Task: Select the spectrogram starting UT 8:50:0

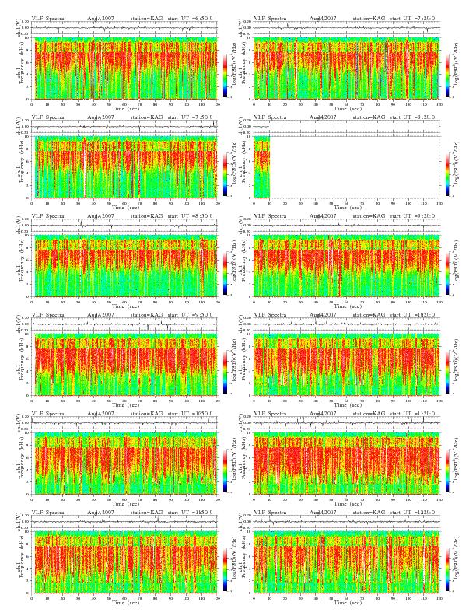Action: coord(124,266)
